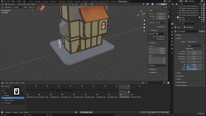The image size is (206, 116).
Task: Hide Wooden Support Straight 3.0 eye icon
Action: pos(202,8)
